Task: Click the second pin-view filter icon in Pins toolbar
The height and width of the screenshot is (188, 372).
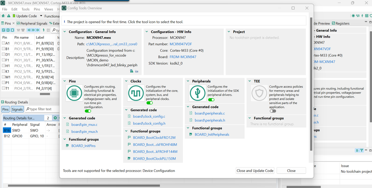Action: pyautogui.click(x=8, y=30)
